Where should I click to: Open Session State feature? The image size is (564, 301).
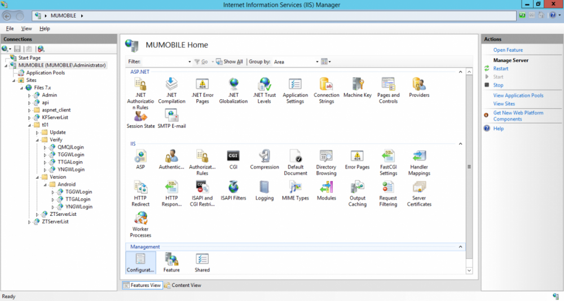pos(140,119)
